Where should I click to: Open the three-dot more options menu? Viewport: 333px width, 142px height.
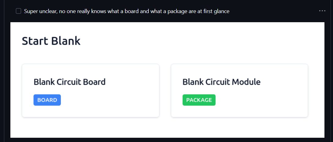pyautogui.click(x=322, y=11)
